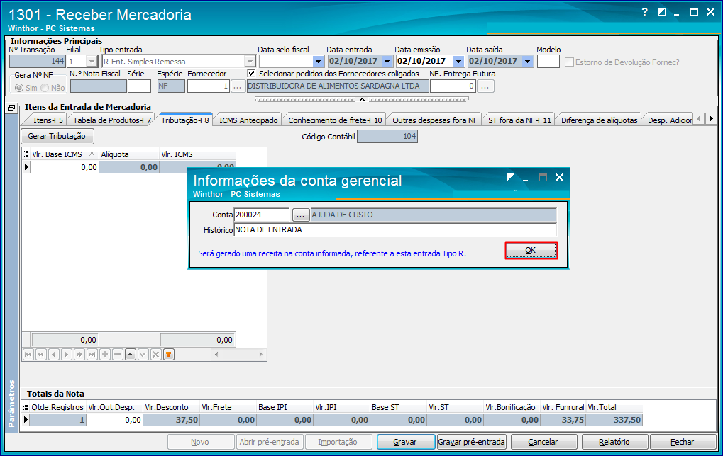Click the X cancel-edit navigator icon

tap(156, 354)
